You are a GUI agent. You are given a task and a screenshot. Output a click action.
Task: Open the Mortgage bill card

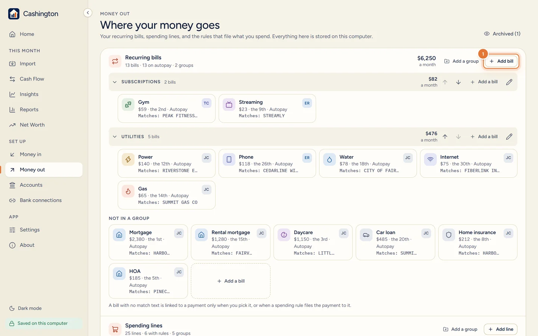click(x=148, y=242)
